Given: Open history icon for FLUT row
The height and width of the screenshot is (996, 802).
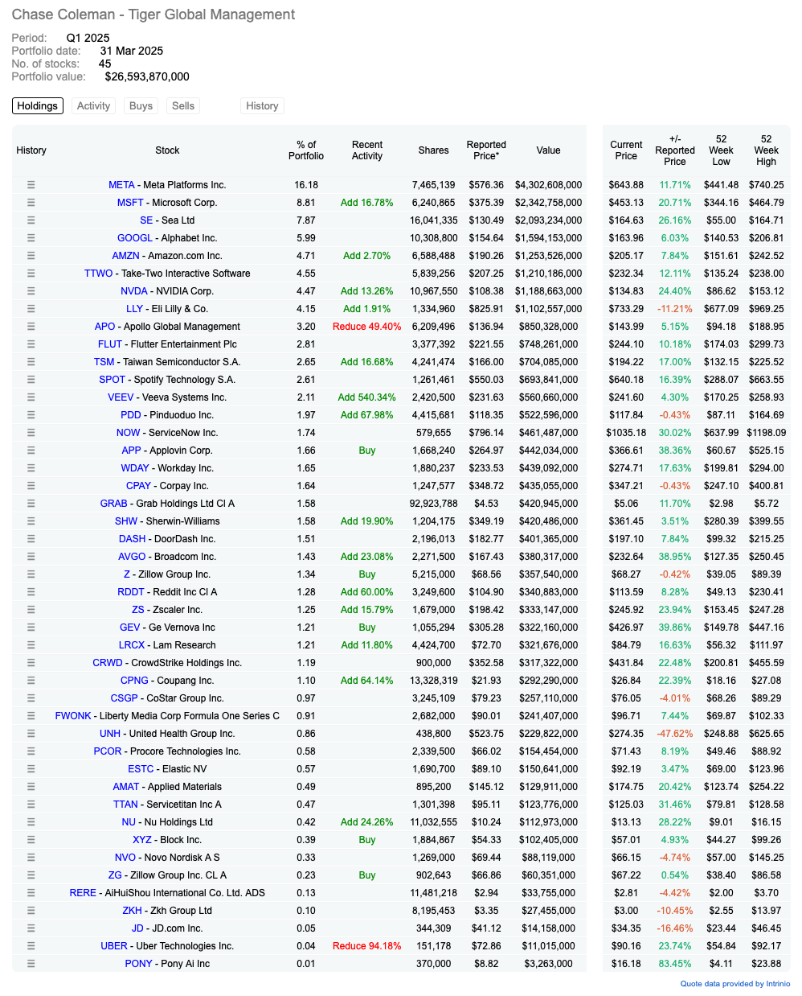Looking at the screenshot, I should 31,344.
